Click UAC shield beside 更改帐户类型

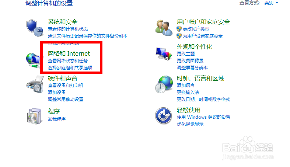pos(179,29)
